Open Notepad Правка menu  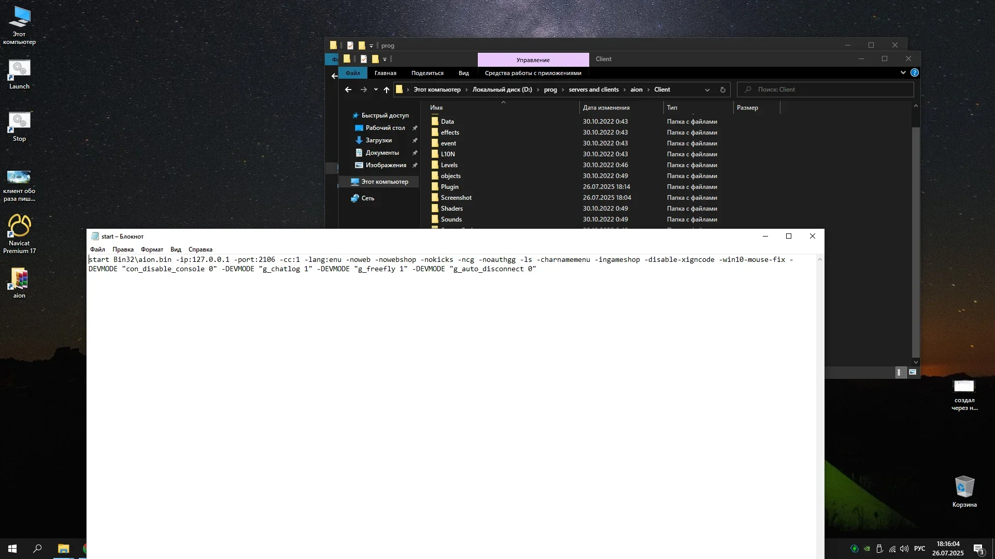pyautogui.click(x=123, y=249)
